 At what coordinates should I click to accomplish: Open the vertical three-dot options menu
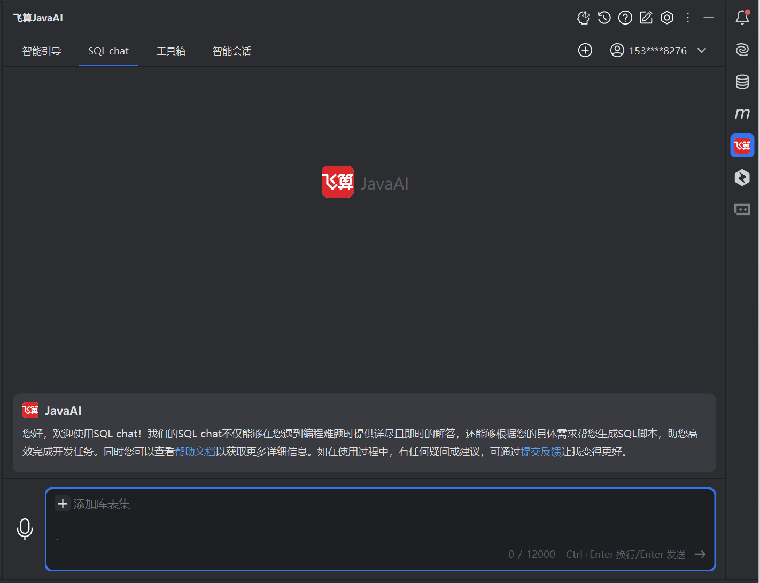pyautogui.click(x=688, y=18)
